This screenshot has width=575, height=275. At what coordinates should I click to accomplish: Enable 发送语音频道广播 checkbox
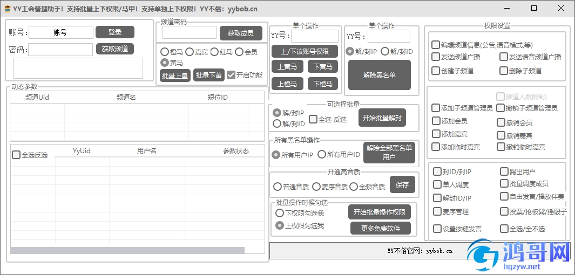pos(504,57)
